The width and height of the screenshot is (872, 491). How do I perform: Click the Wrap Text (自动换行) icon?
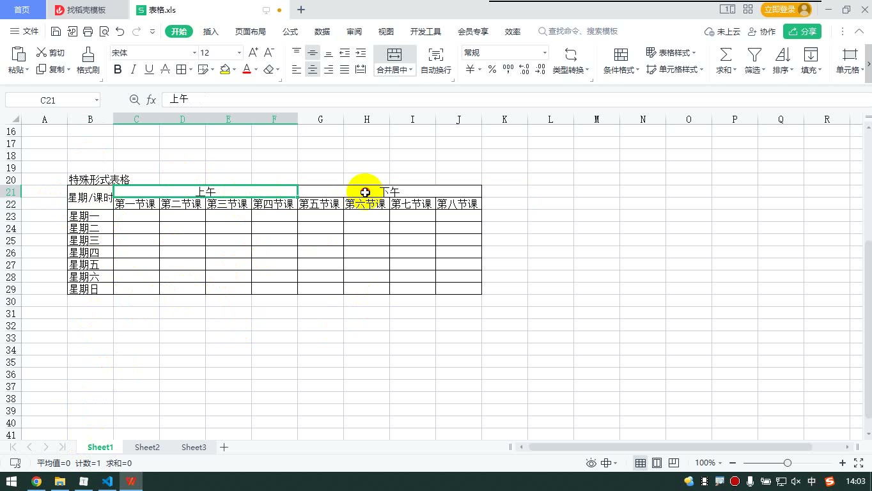point(435,54)
